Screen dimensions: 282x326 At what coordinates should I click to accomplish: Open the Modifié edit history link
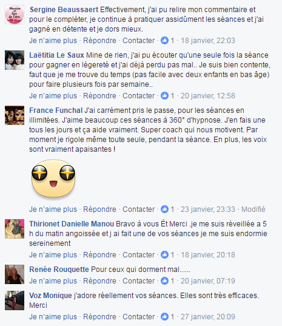[x=253, y=209]
